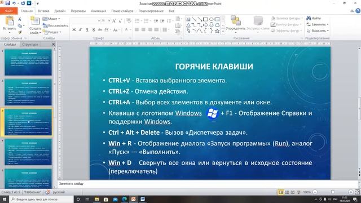
Task: Click the Arrange (Упорядочить) icon
Action: coord(236,21)
